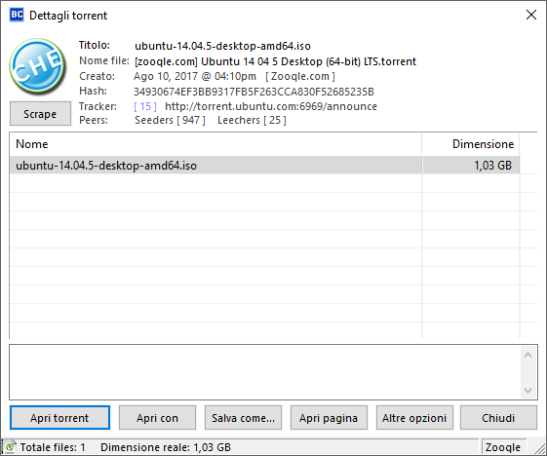Open the tracker count [ 15 ] link
The image size is (547, 456).
pos(145,106)
